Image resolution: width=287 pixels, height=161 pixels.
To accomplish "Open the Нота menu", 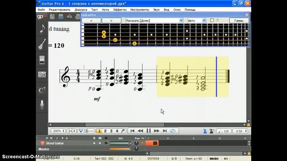I will (105, 10).
